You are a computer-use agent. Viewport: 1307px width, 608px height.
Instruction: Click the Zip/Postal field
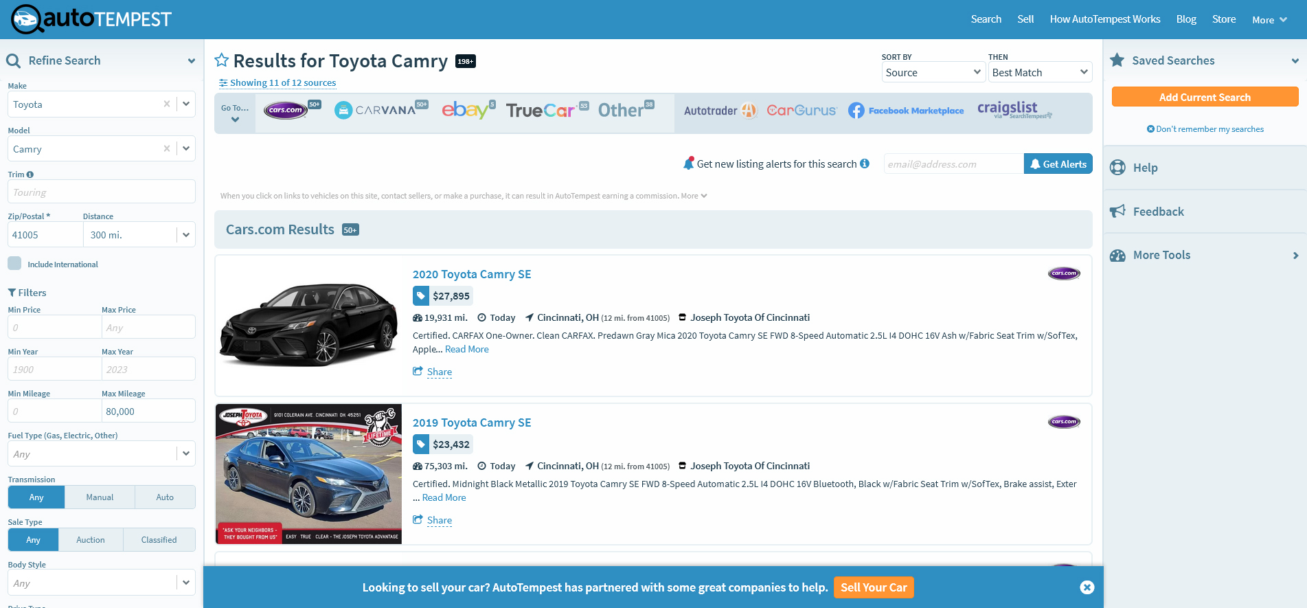tap(45, 235)
